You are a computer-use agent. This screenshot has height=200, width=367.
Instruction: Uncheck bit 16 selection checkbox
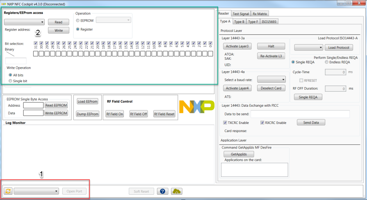120,43
